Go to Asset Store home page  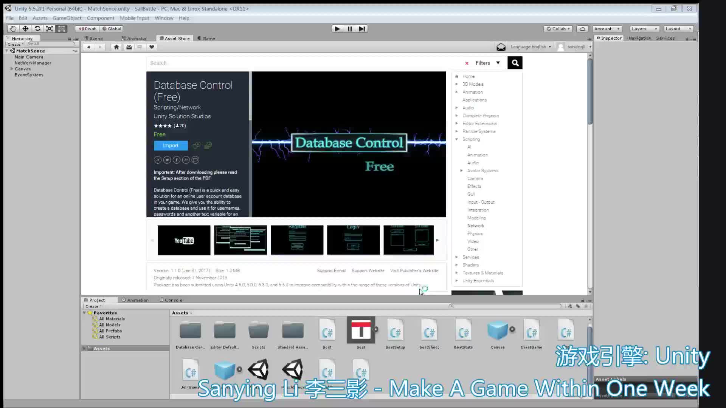point(116,47)
